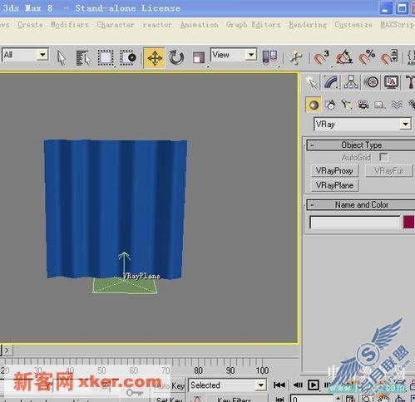This screenshot has width=415, height=402.
Task: Open the All selection filter dropdown
Action: pos(25,55)
